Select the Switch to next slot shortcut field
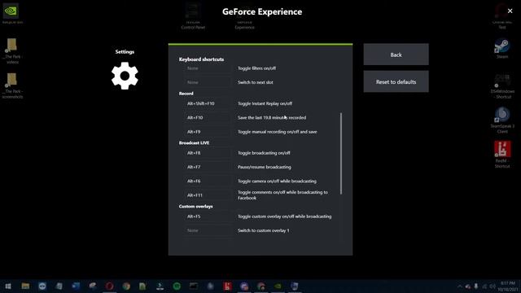Image resolution: width=521 pixels, height=293 pixels. tap(207, 82)
